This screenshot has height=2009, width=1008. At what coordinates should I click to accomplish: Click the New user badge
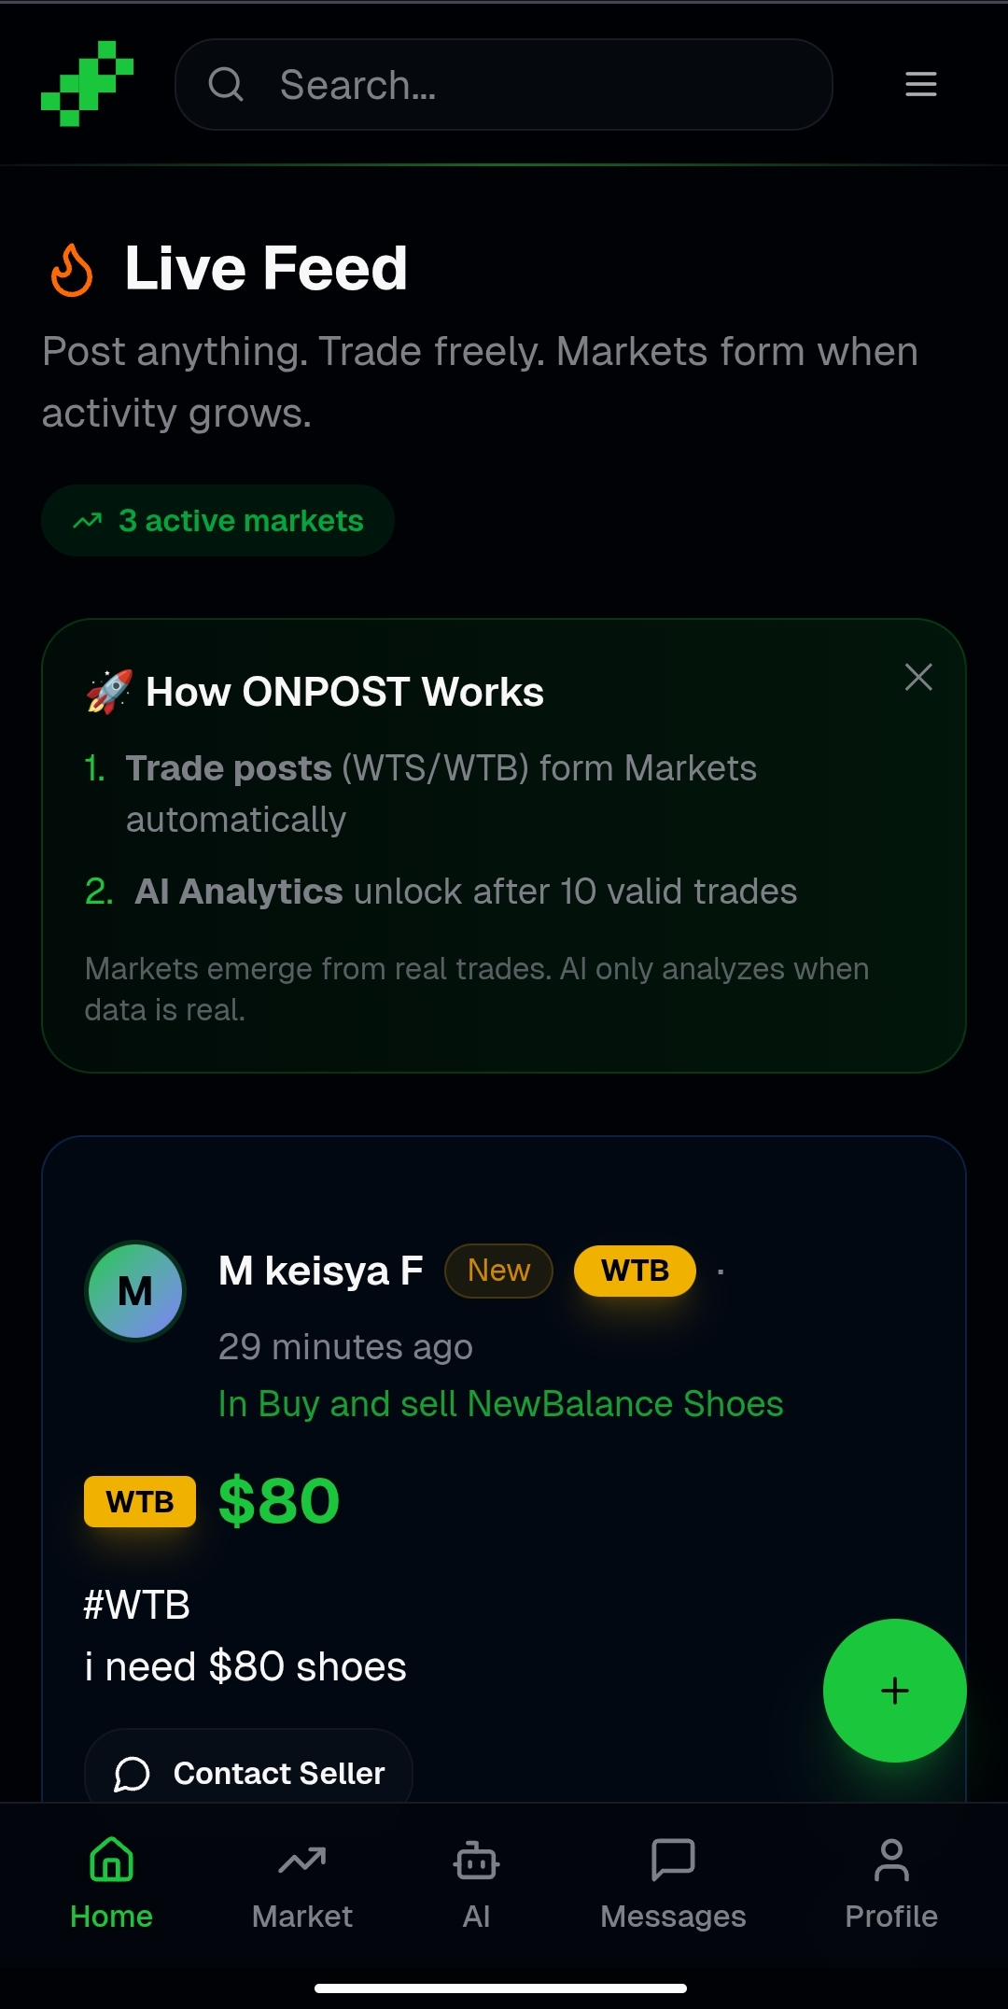[x=498, y=1271]
